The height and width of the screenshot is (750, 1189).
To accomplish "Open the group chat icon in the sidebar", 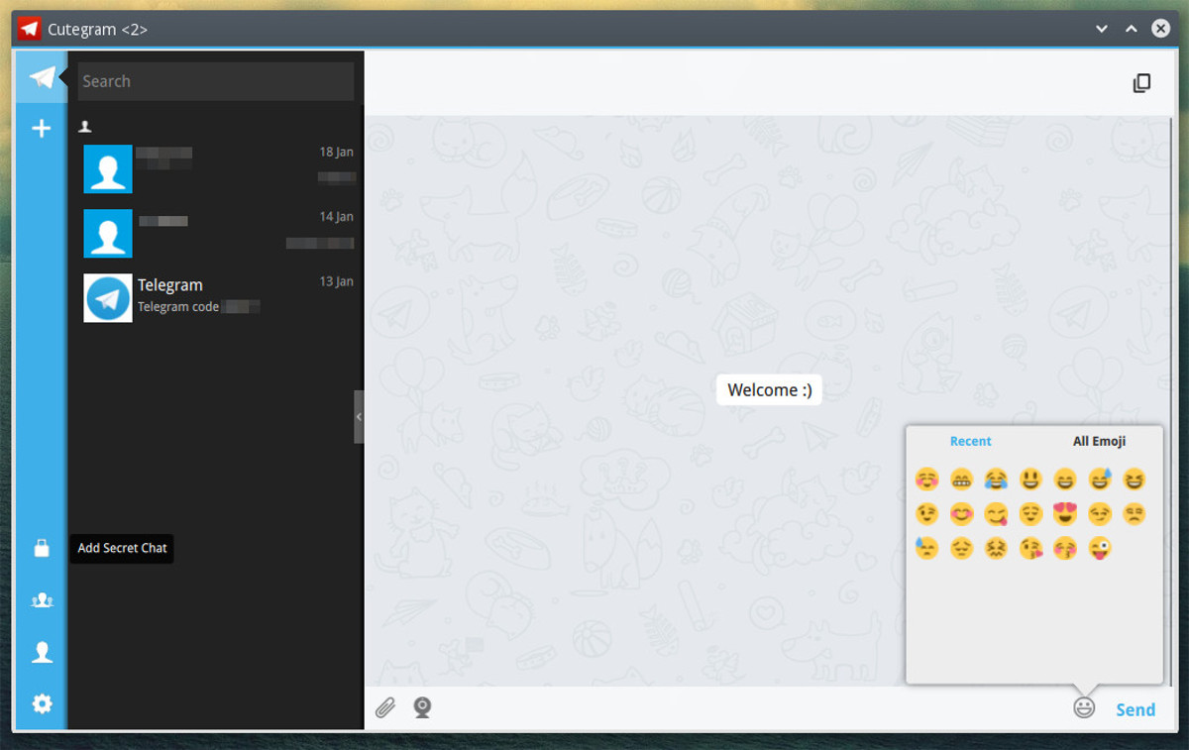I will pyautogui.click(x=42, y=600).
